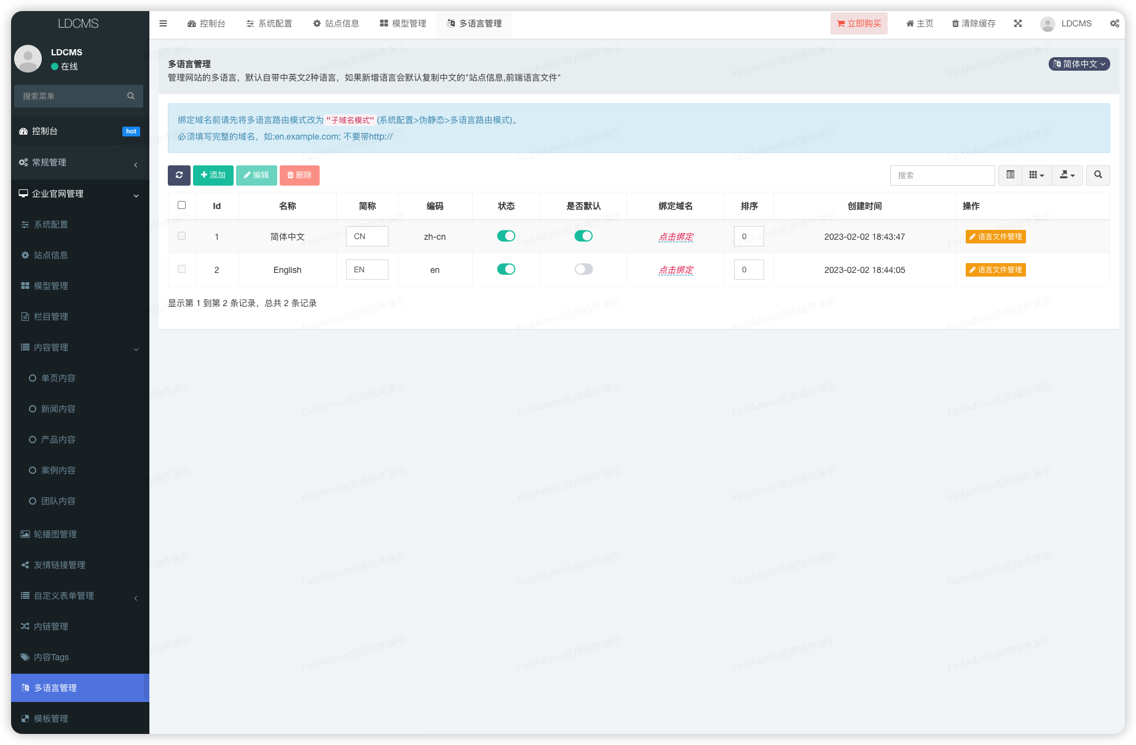Click the hamburger sidebar toggle icon
The height and width of the screenshot is (745, 1136).
click(x=163, y=23)
